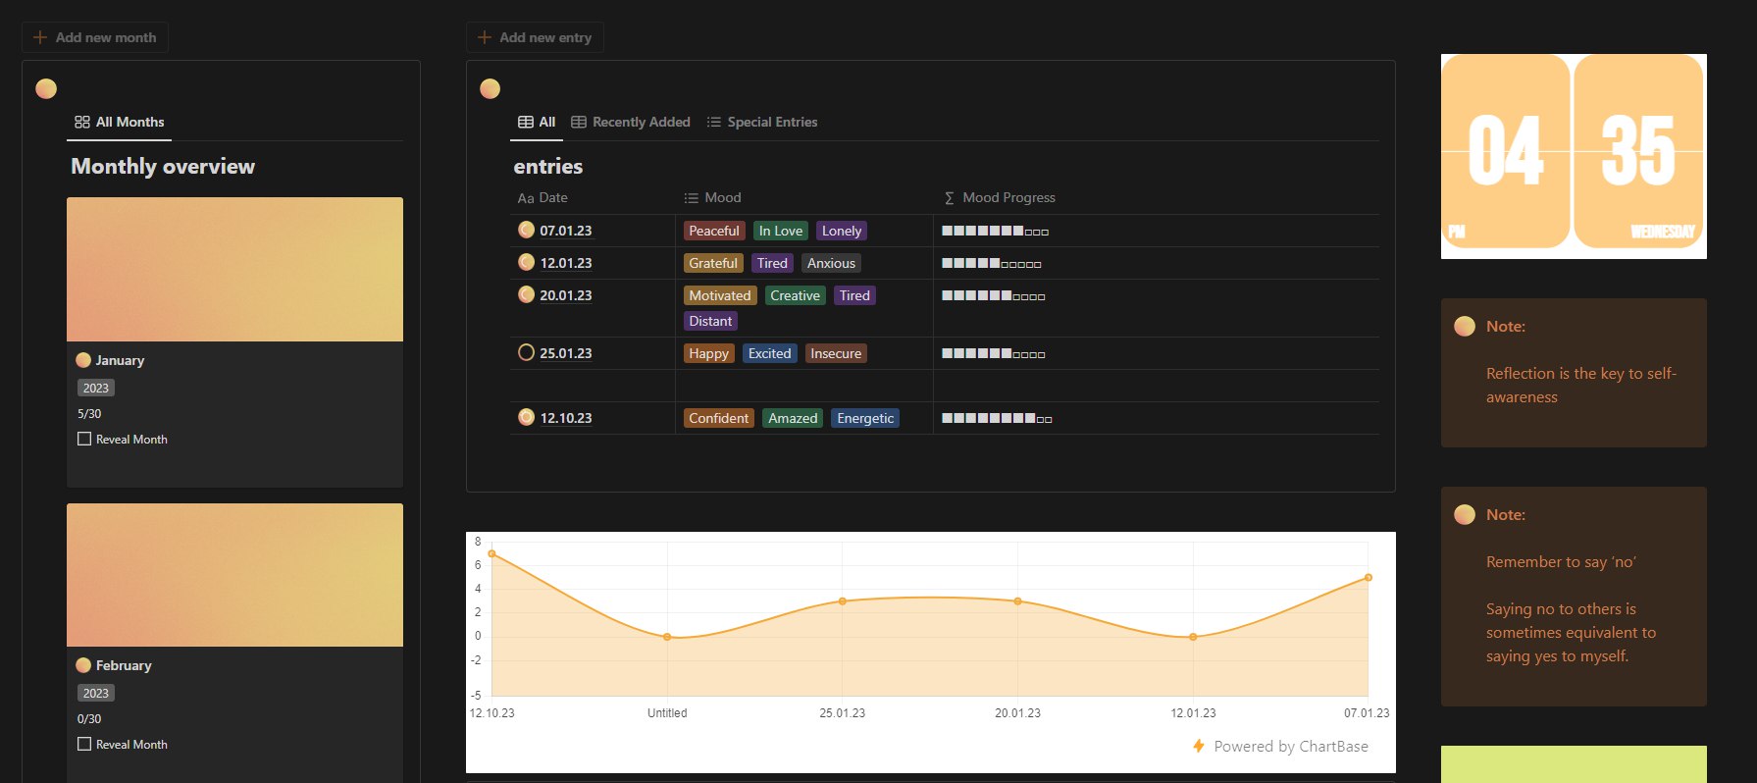Click the orange icon atop the entries panel
The width and height of the screenshot is (1757, 783).
(x=490, y=89)
